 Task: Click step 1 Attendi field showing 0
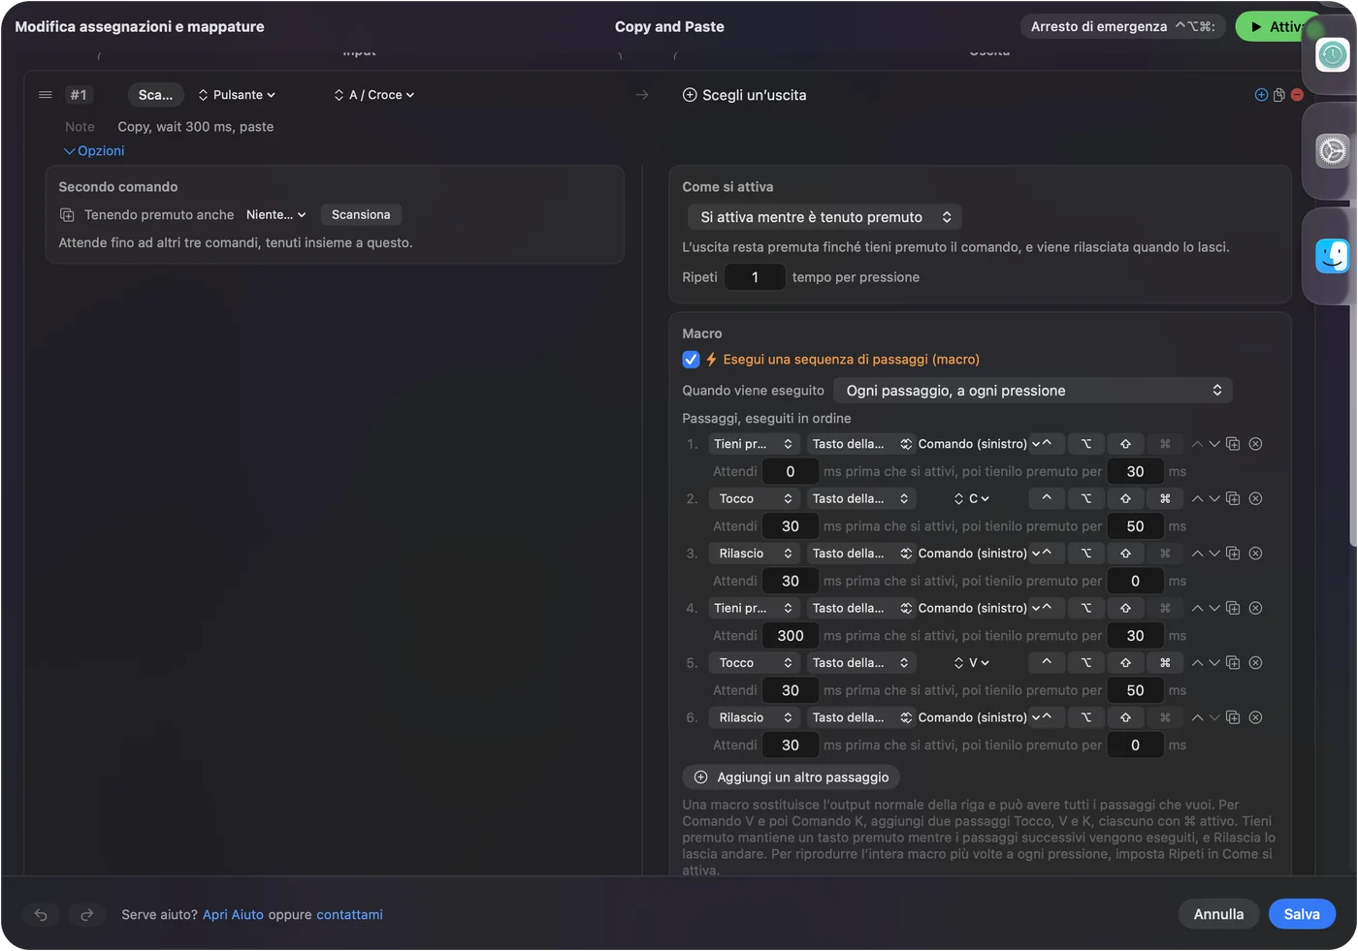tap(791, 471)
